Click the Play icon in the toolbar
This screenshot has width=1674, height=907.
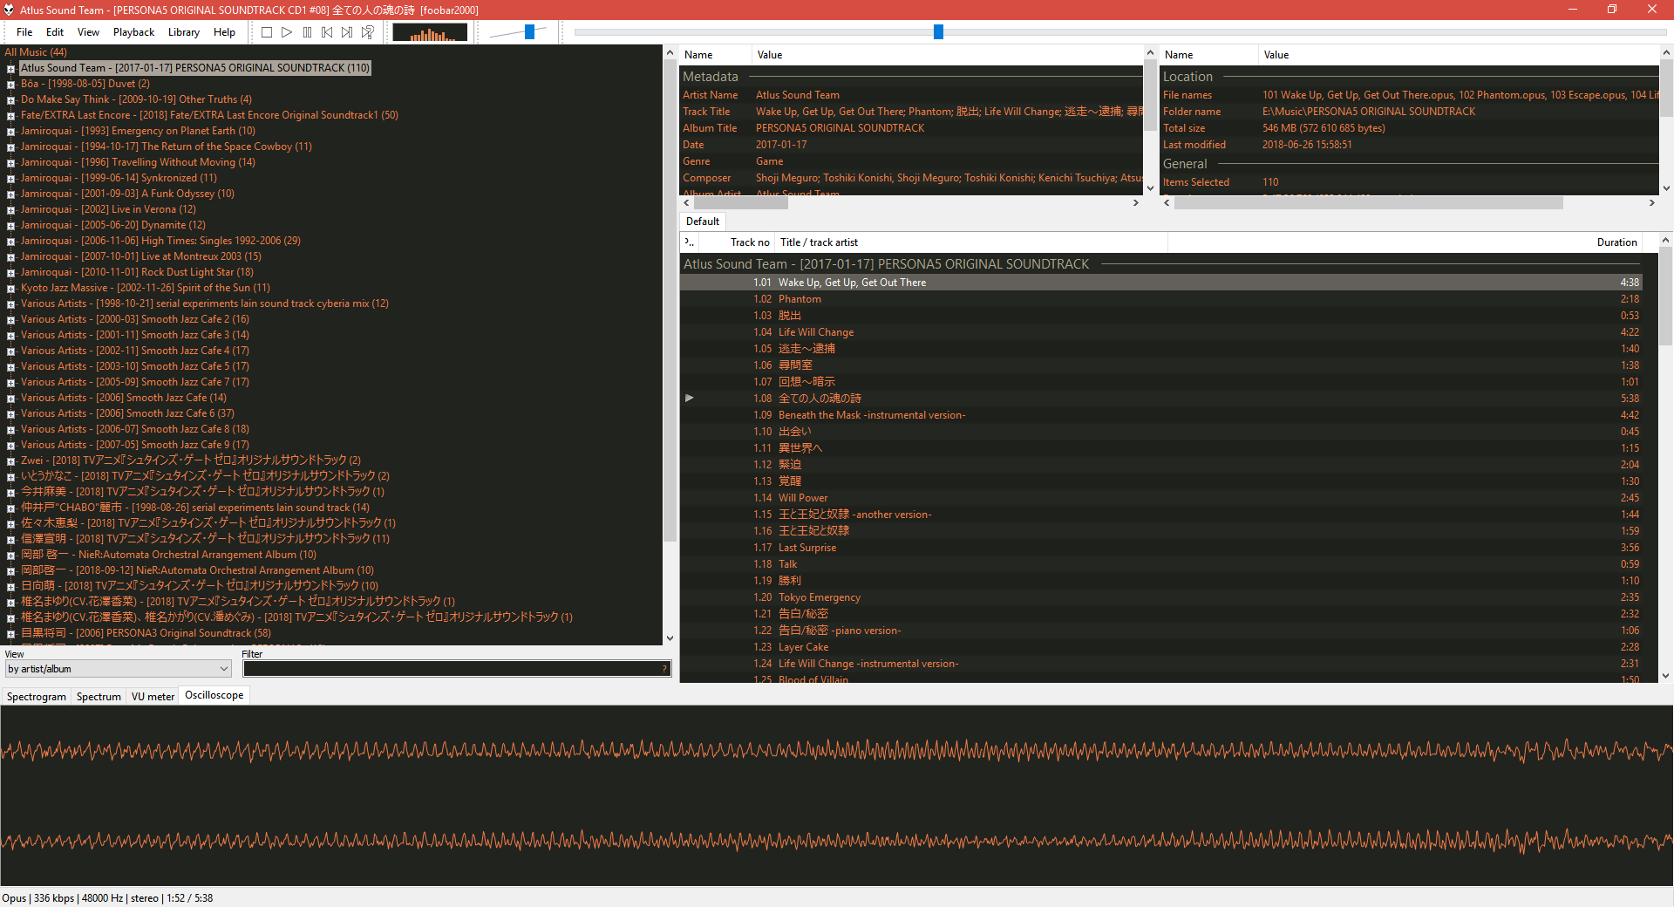(x=287, y=32)
